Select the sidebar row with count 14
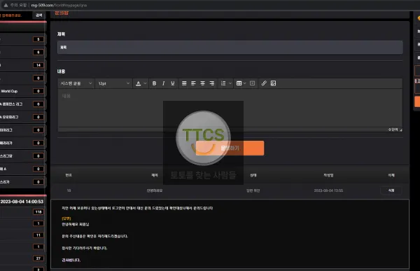The height and width of the screenshot is (271, 420). click(22, 65)
